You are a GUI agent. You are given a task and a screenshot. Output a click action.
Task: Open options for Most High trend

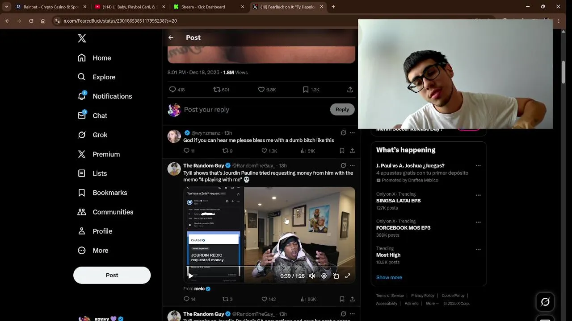(x=478, y=250)
